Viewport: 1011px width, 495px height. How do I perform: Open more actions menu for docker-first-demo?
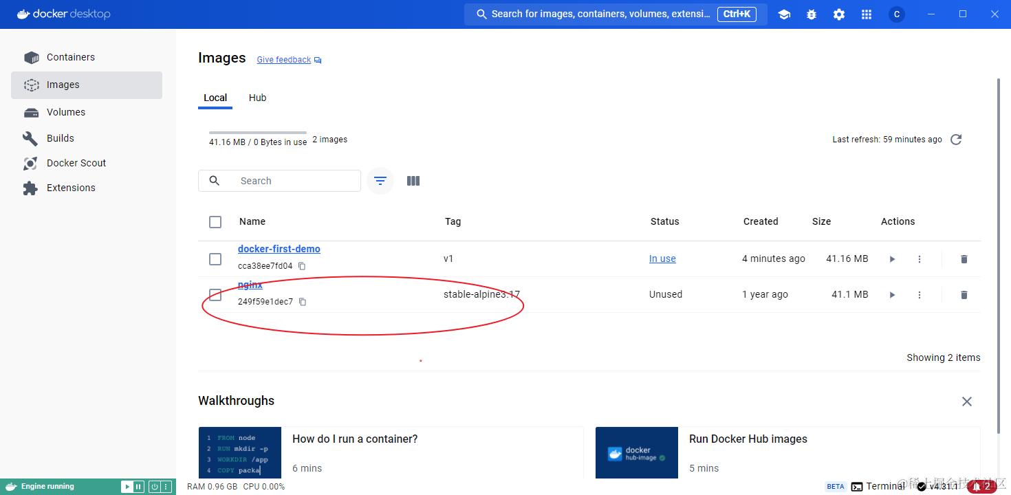920,259
